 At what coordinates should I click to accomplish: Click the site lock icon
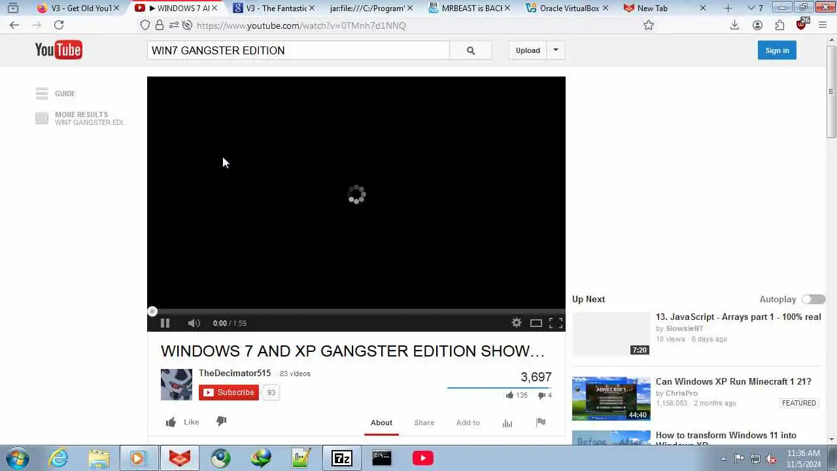[x=160, y=25]
